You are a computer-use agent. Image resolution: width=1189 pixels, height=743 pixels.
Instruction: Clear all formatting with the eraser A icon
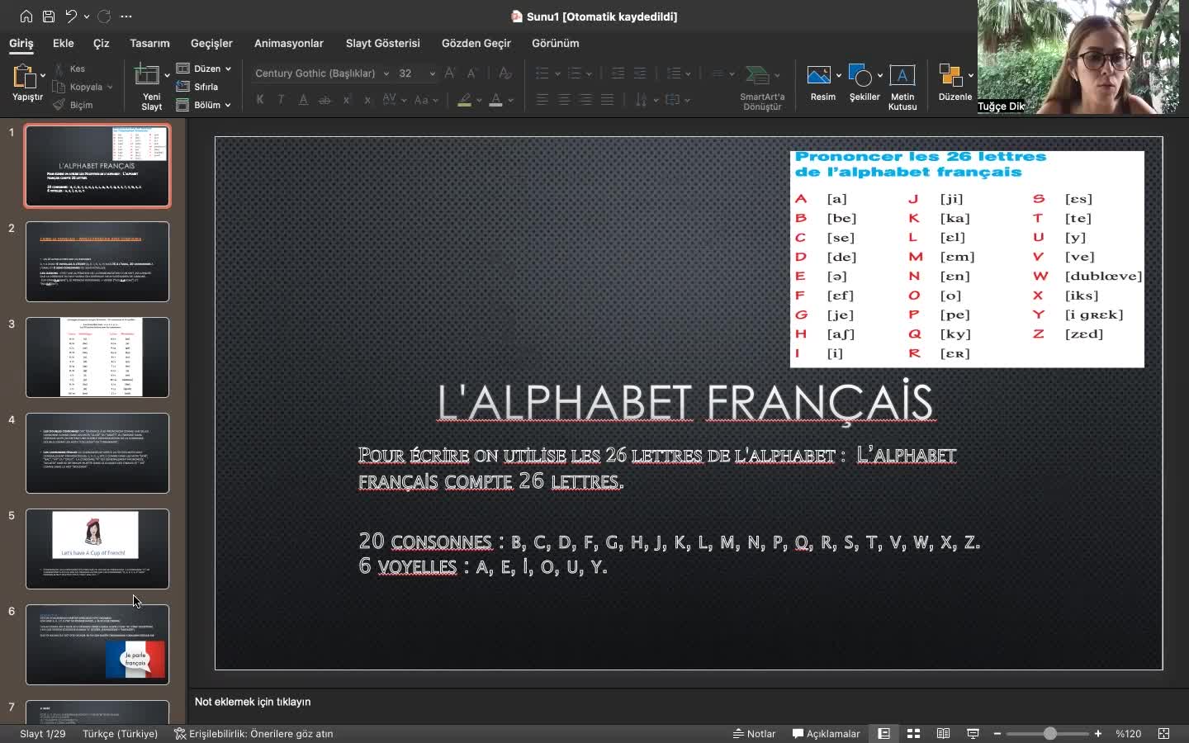[505, 73]
